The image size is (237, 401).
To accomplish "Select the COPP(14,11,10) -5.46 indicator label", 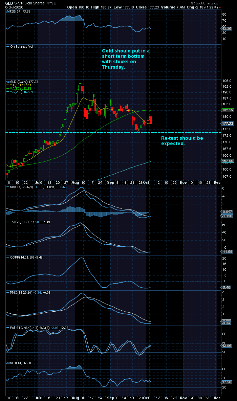I will point(24,257).
